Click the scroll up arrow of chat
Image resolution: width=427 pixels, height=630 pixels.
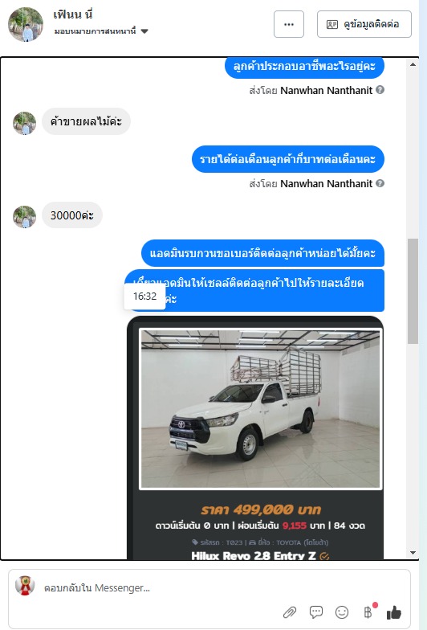413,64
